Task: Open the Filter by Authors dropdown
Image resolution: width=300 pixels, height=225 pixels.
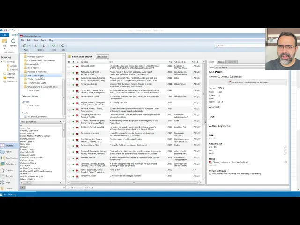Action: [x=41, y=122]
